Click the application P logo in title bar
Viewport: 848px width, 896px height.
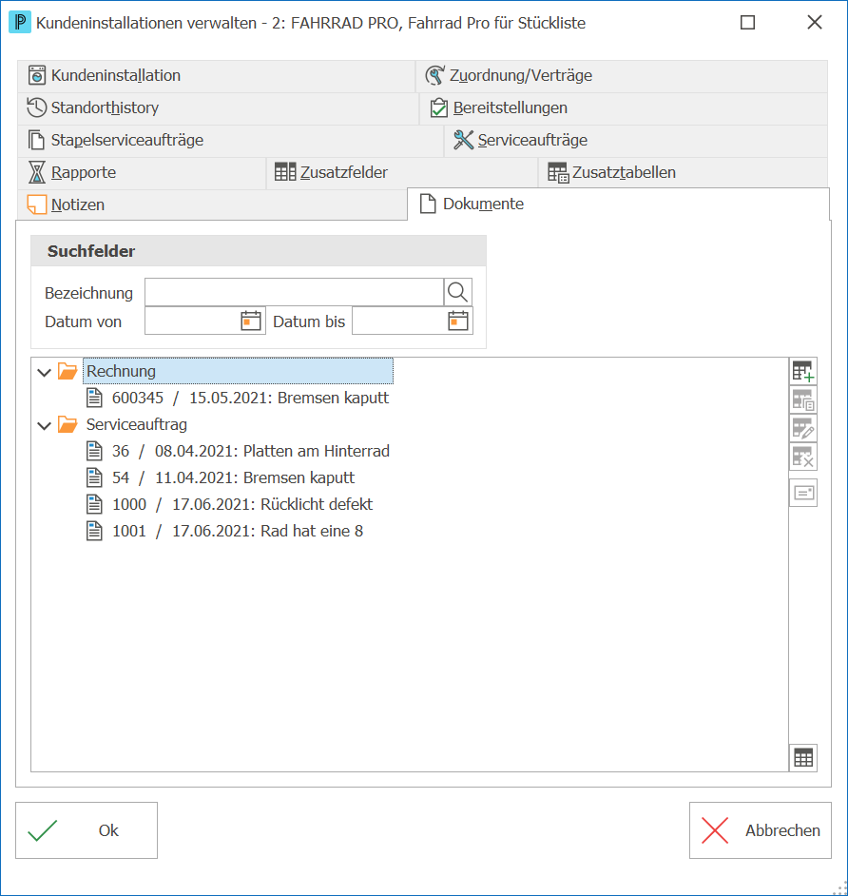click(x=20, y=23)
